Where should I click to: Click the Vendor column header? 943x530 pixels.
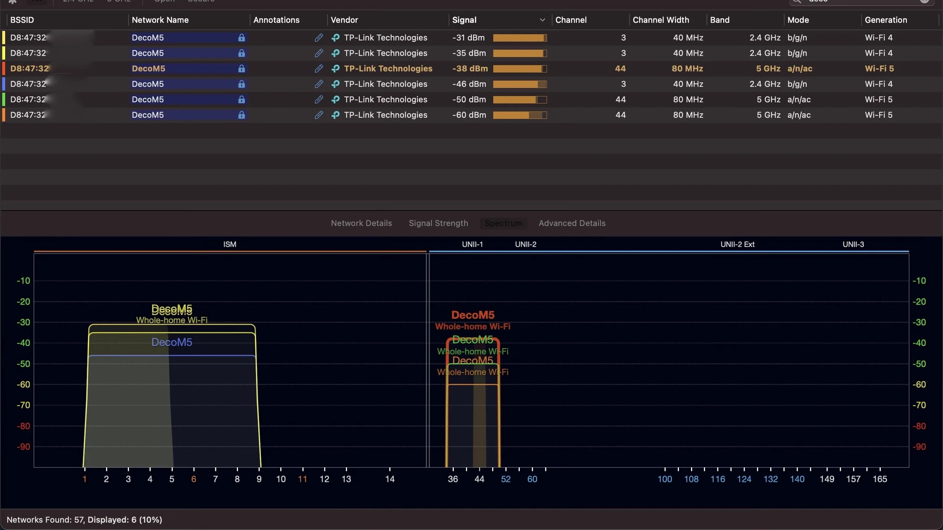point(344,20)
